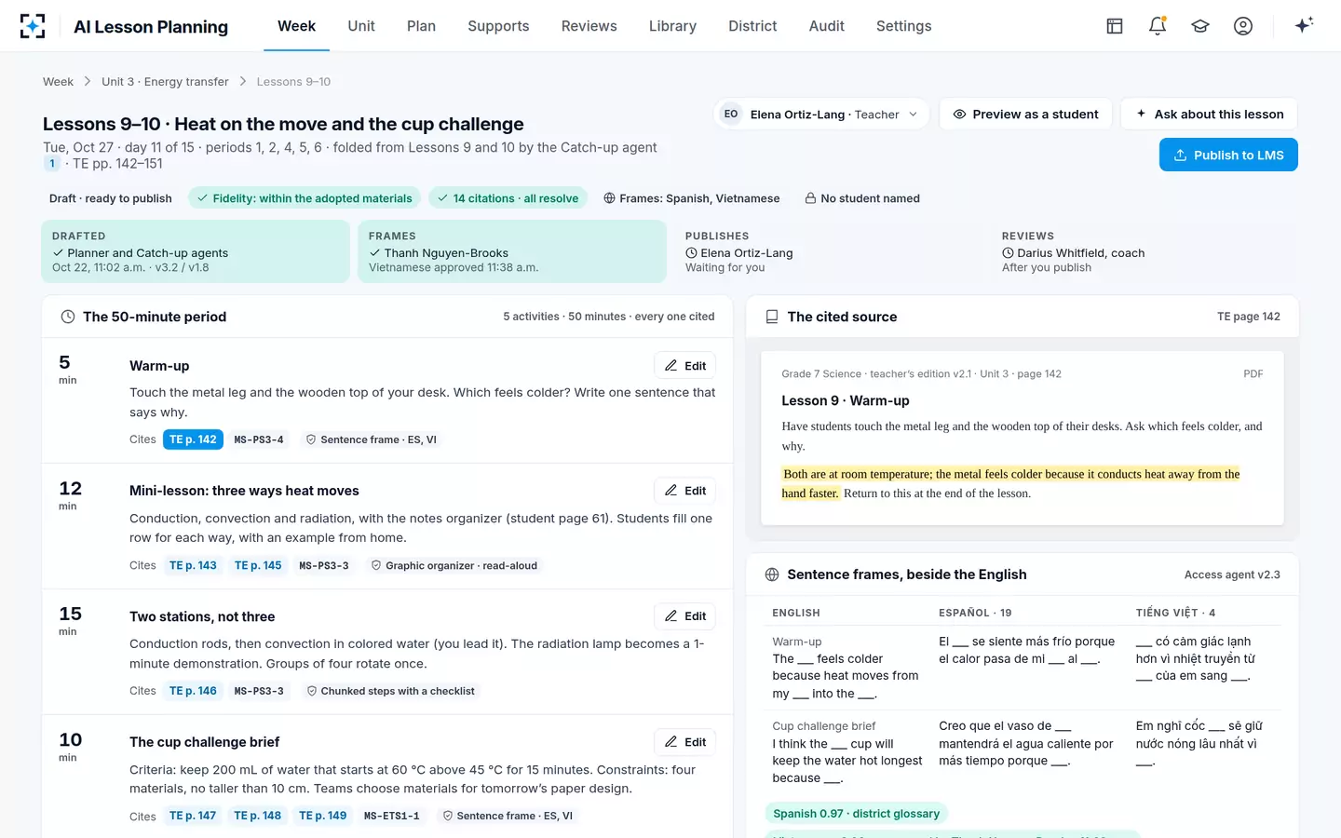The image size is (1341, 838).
Task: Edit the Two stations, not three activity
Action: (685, 616)
